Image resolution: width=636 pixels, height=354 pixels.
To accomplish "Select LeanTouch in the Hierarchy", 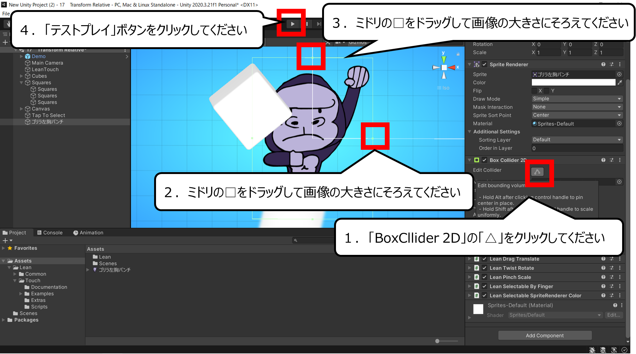I will point(45,70).
